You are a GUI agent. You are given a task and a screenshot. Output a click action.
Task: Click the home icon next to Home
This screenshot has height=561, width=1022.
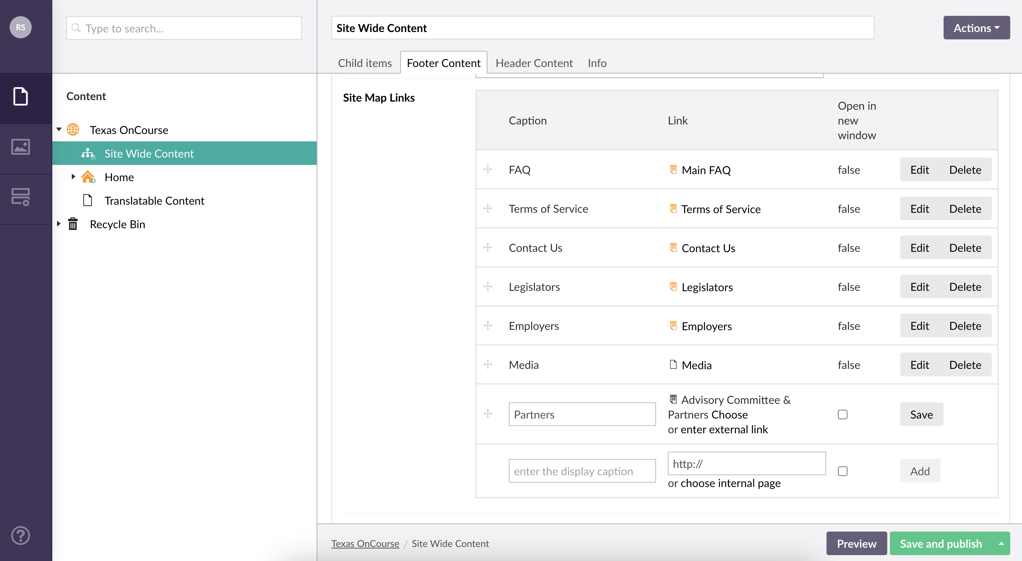[x=88, y=177]
